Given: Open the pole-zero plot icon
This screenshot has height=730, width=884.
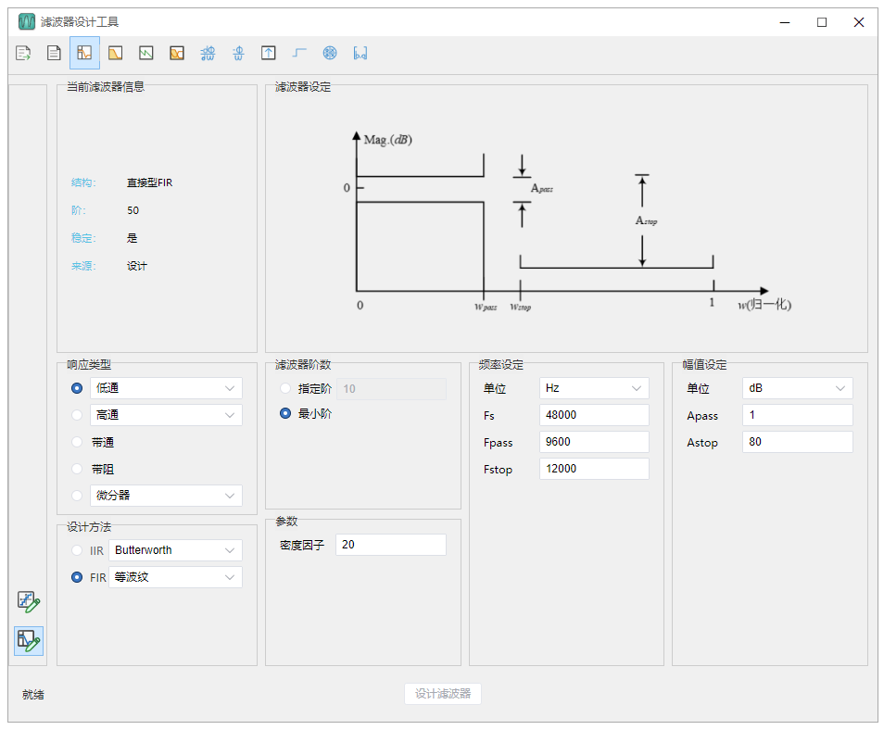Looking at the screenshot, I should (x=330, y=53).
